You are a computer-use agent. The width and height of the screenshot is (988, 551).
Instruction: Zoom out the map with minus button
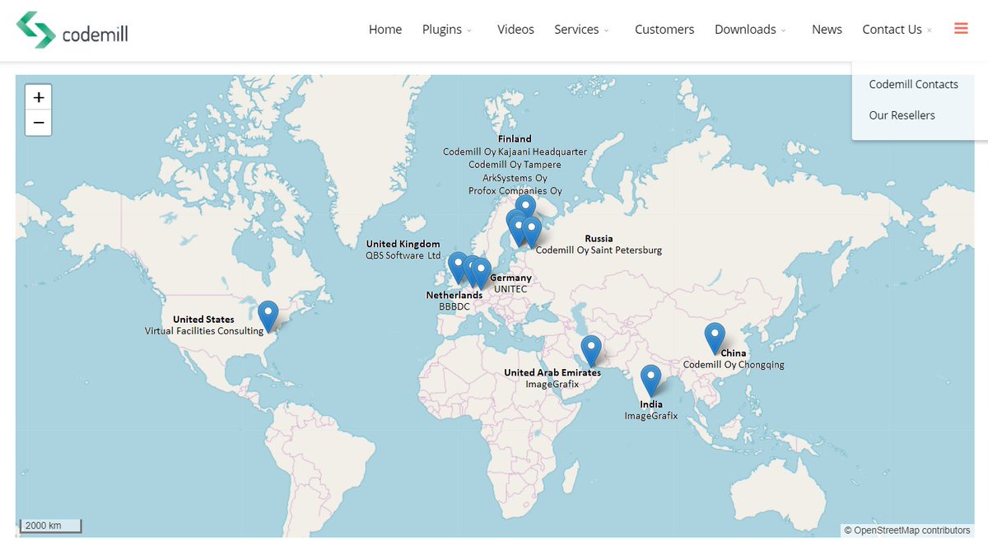pos(39,123)
